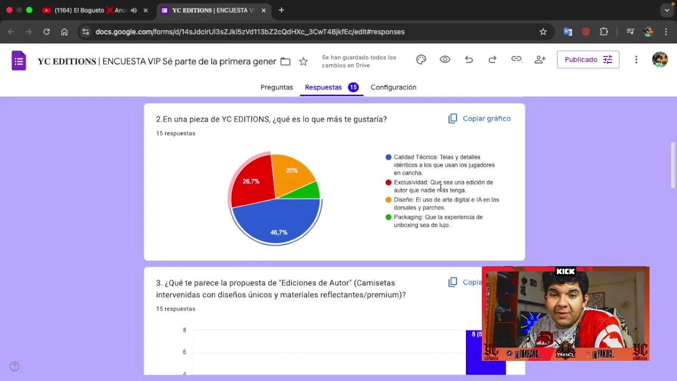Screen dimensions: 677x381
Task: Open browser home page
Action: pos(65,32)
